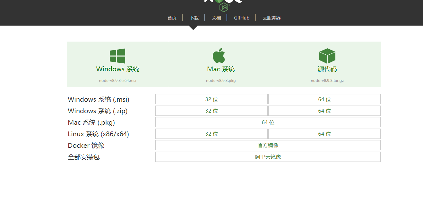Select 32 位 for Windows .zip
423x206 pixels.
pyautogui.click(x=211, y=111)
